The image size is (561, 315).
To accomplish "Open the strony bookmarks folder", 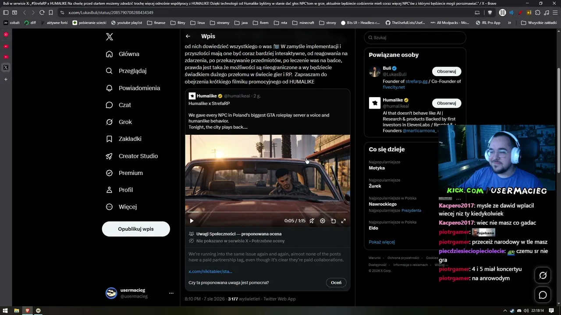I will tap(328, 23).
